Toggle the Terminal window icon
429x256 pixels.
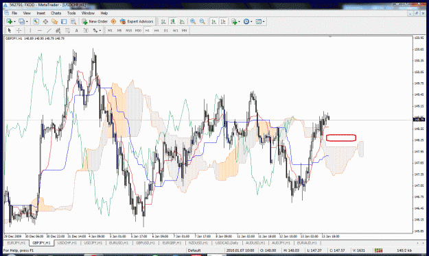64,21
